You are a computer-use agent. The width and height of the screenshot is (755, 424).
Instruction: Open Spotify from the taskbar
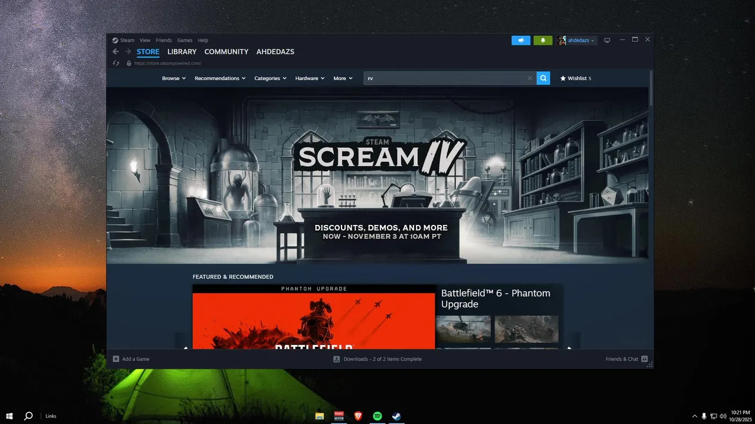(377, 416)
